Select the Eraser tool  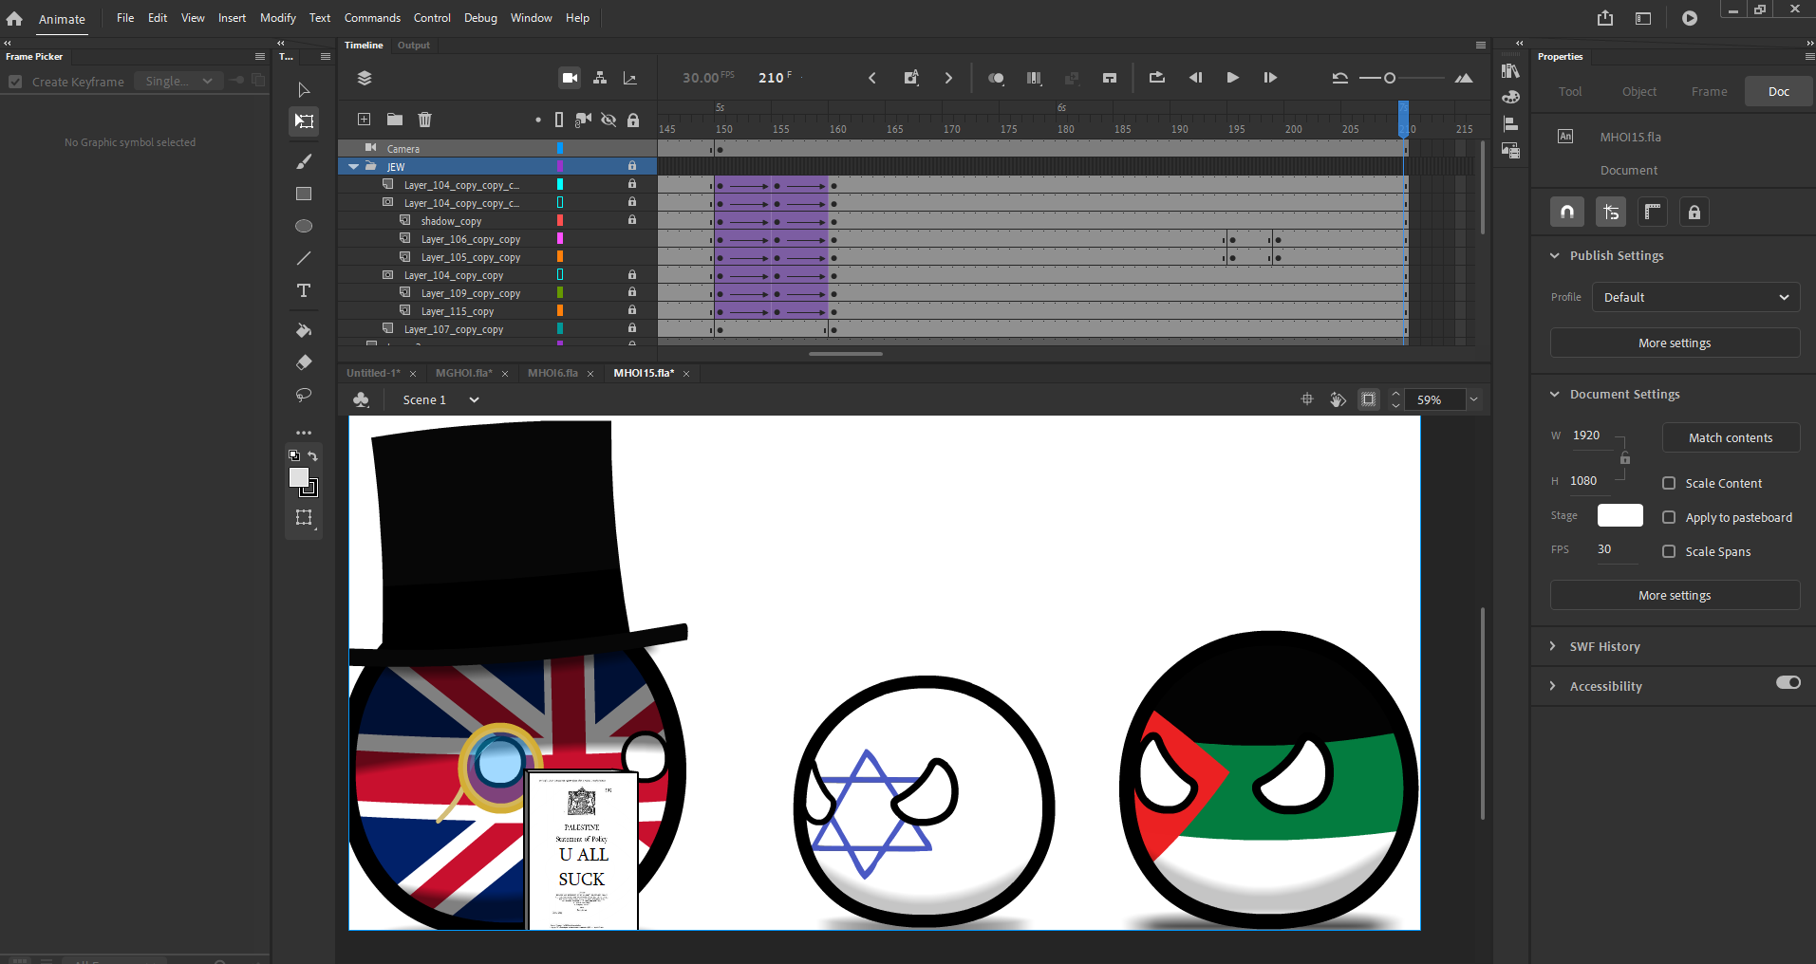[x=304, y=362]
